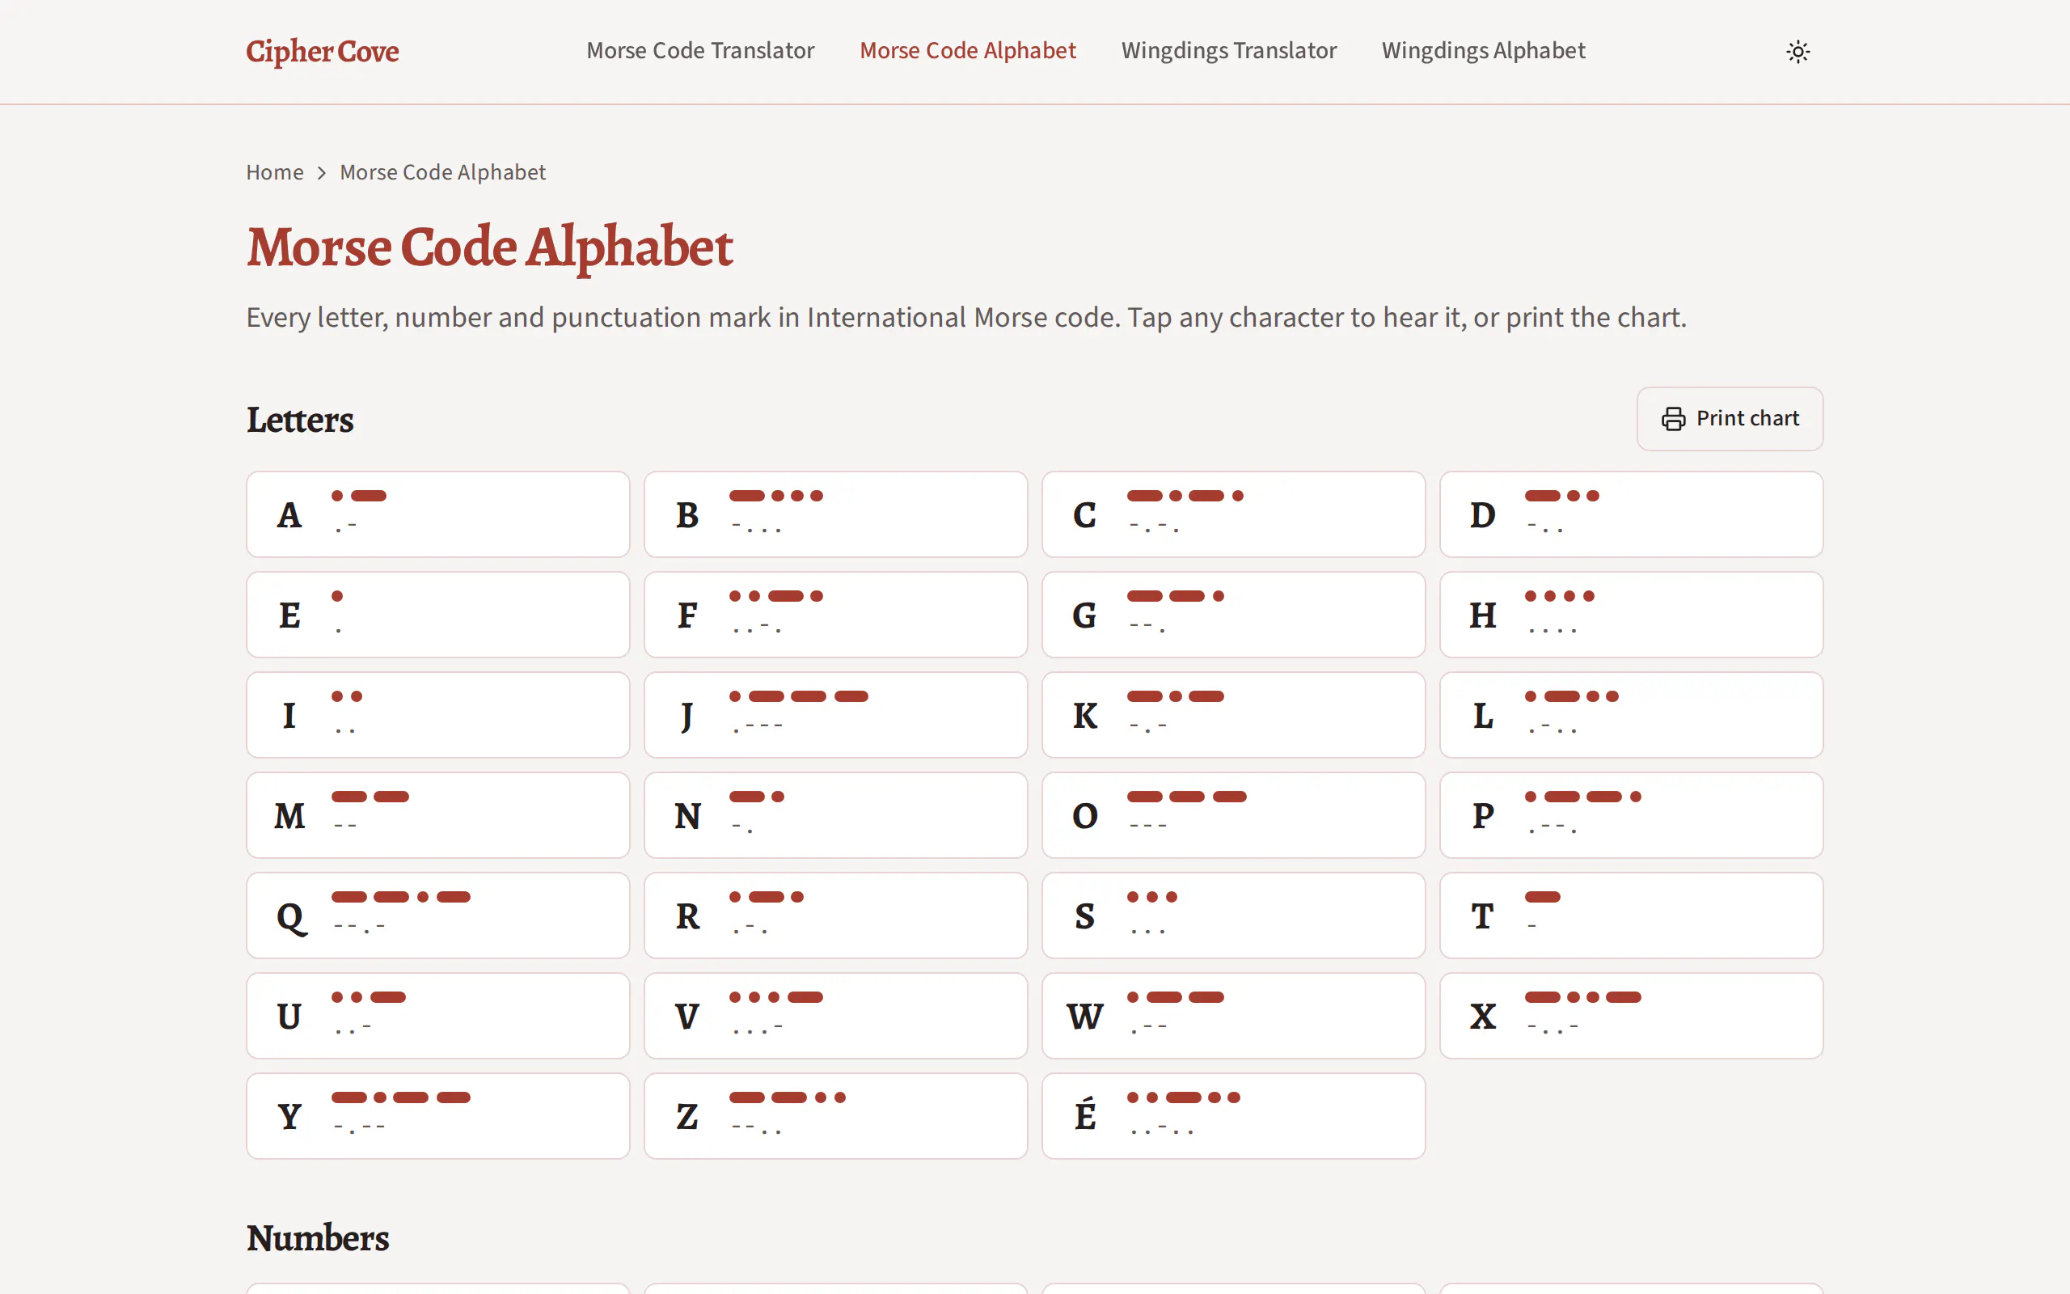Tap the letter O card
Screen dimensions: 2070x1294
coord(1233,814)
